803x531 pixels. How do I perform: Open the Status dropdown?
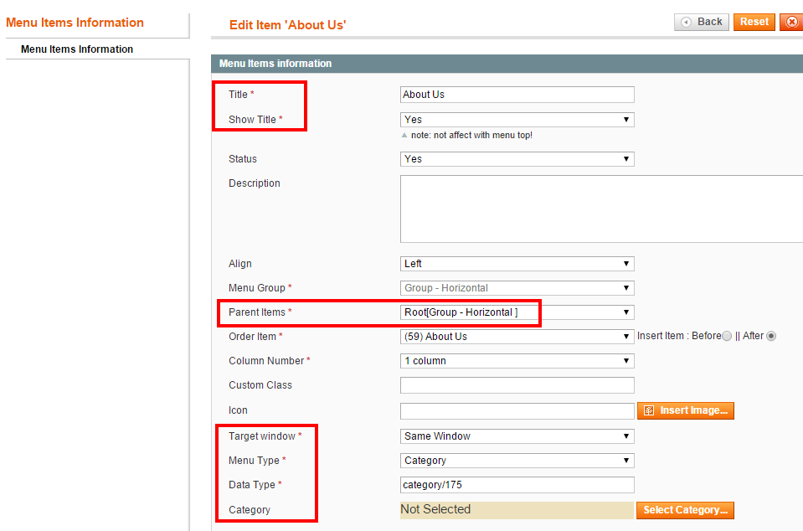pyautogui.click(x=517, y=159)
